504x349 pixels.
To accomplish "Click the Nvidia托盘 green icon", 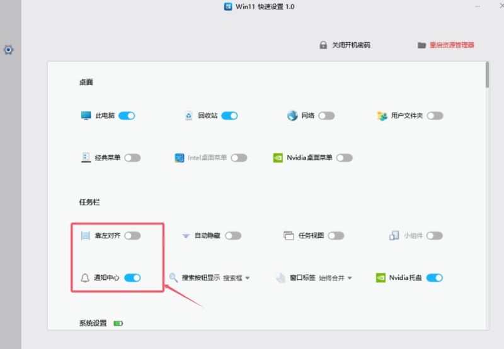I will pyautogui.click(x=381, y=278).
